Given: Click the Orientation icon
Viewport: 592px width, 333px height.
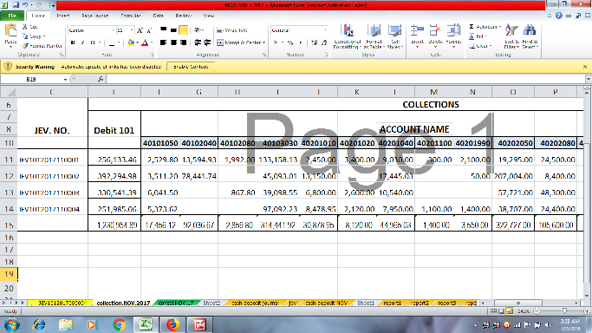Looking at the screenshot, I should click(x=198, y=29).
